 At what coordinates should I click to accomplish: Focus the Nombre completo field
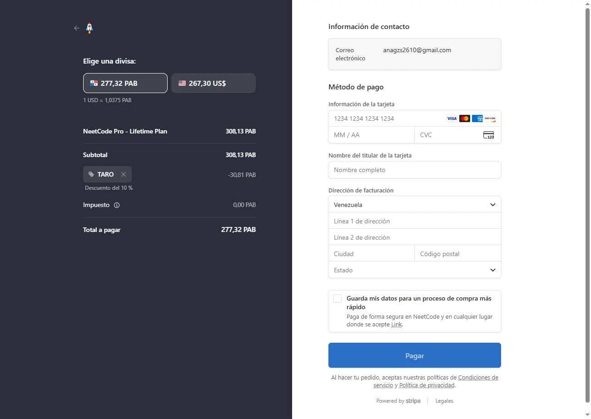[x=415, y=170]
